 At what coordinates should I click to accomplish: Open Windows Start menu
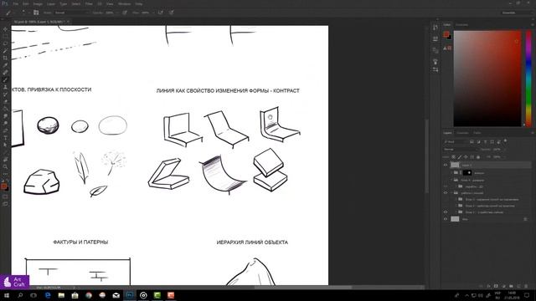pos(7,295)
